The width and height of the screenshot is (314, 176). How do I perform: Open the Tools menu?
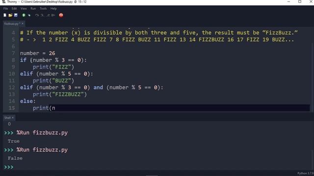pos(43,9)
